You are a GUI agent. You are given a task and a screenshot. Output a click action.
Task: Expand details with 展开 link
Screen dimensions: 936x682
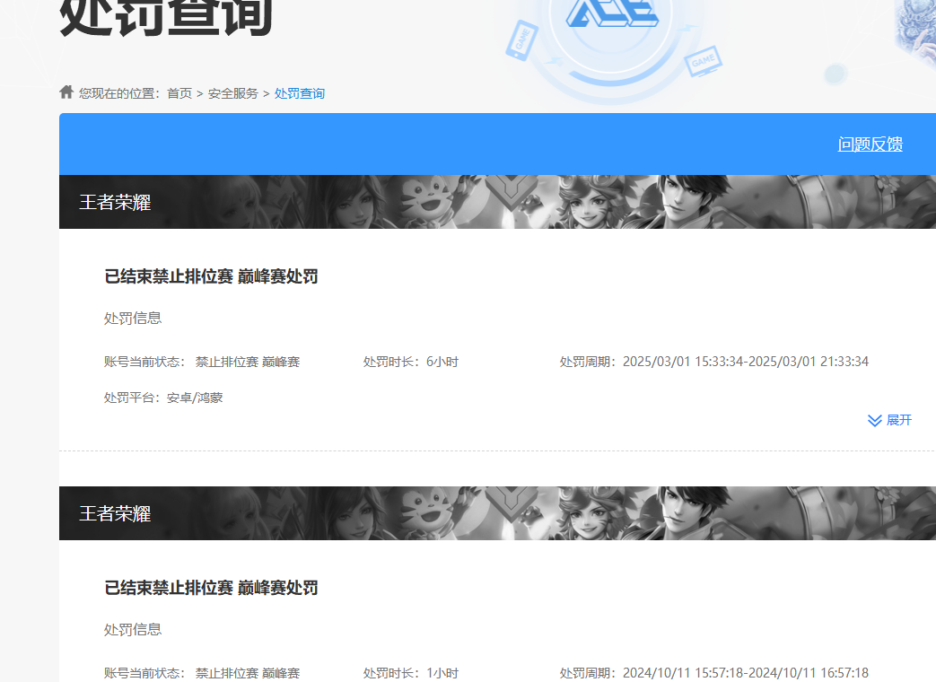[x=899, y=420]
